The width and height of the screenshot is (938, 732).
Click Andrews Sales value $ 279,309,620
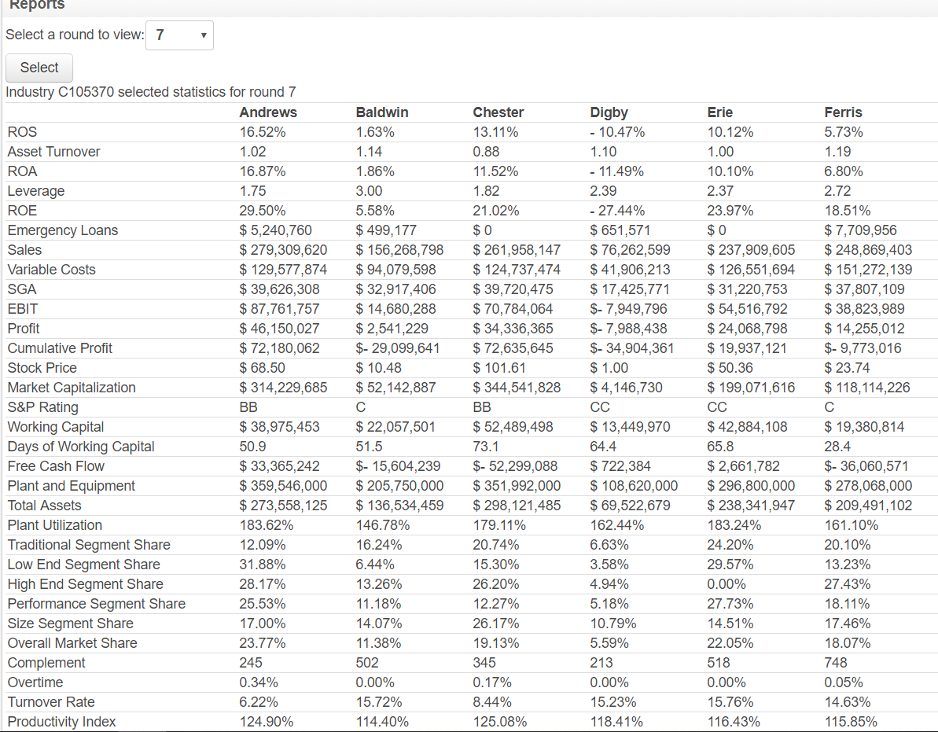coord(283,250)
